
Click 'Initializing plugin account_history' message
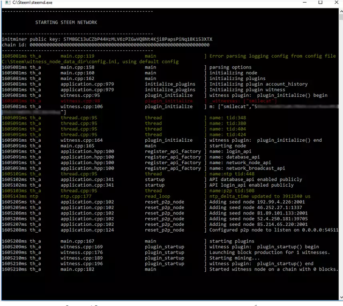pos(258,84)
